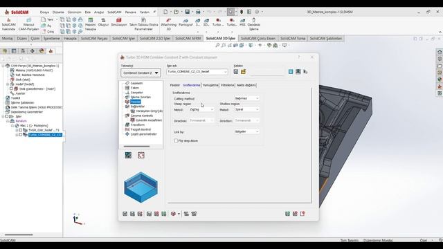Open Steep region Metod ZigZag dropdown
The width and height of the screenshot is (443, 249).
point(201,109)
